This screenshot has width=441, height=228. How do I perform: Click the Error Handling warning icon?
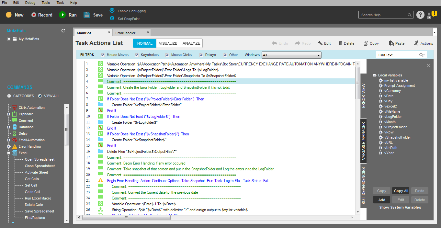coord(15,146)
